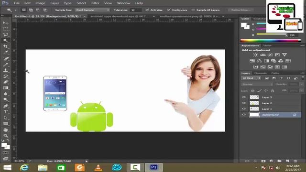The image size is (306, 172).
Task: Enable Sample All Layers checkbox
Action: [193, 10]
